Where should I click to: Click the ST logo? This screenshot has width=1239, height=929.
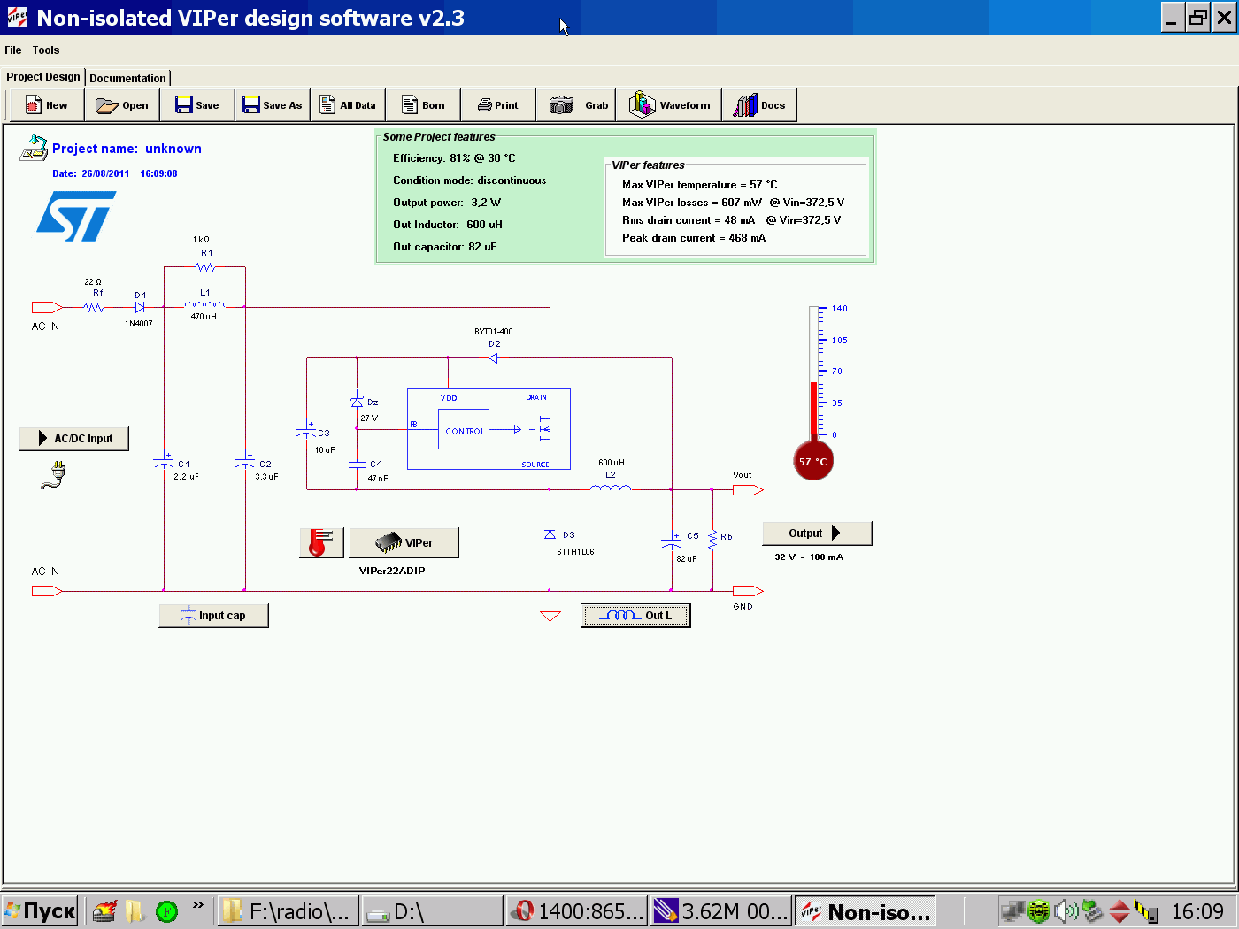pos(76,218)
